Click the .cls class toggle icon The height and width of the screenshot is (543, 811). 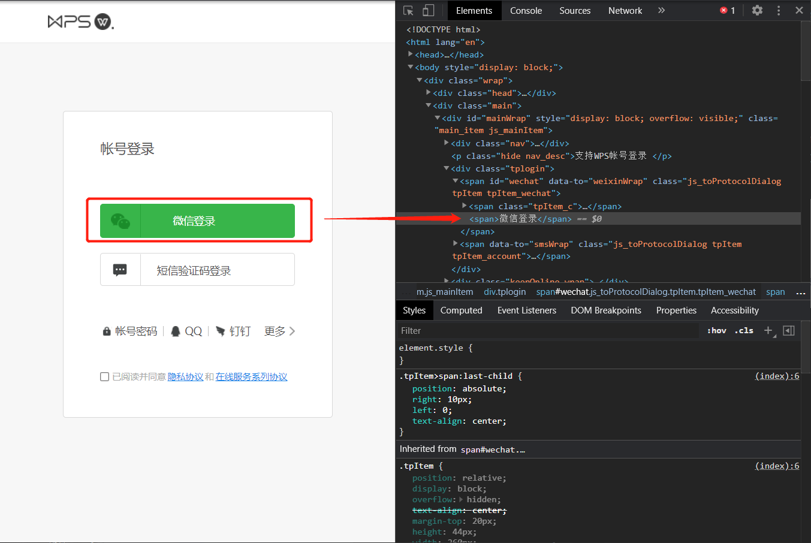tap(743, 330)
